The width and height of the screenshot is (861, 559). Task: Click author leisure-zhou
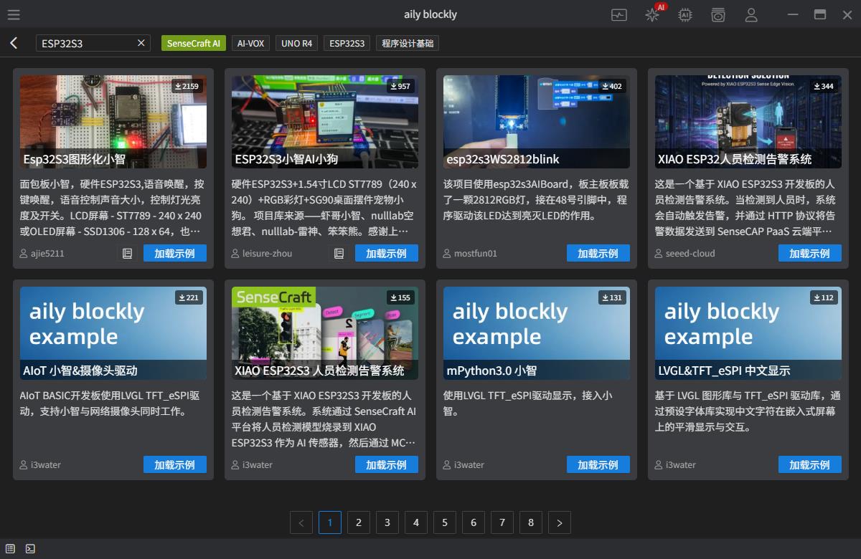coord(262,253)
